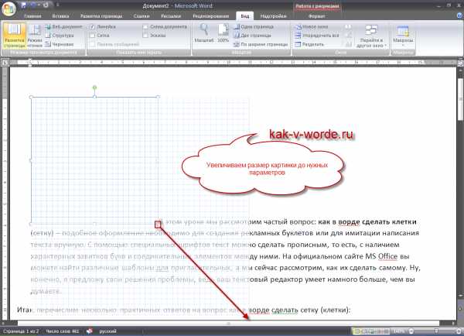Toggle the Ruler (Линейка) checkbox
This screenshot has width=464, height=336.
94,26
